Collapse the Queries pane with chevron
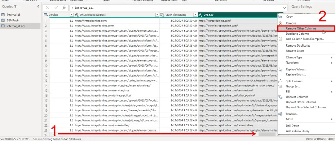The image size is (335, 141). click(38, 7)
